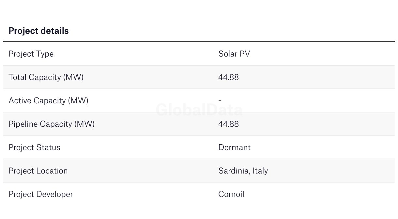
Task: Click the Sardinia, Italy location text
Action: tap(243, 171)
